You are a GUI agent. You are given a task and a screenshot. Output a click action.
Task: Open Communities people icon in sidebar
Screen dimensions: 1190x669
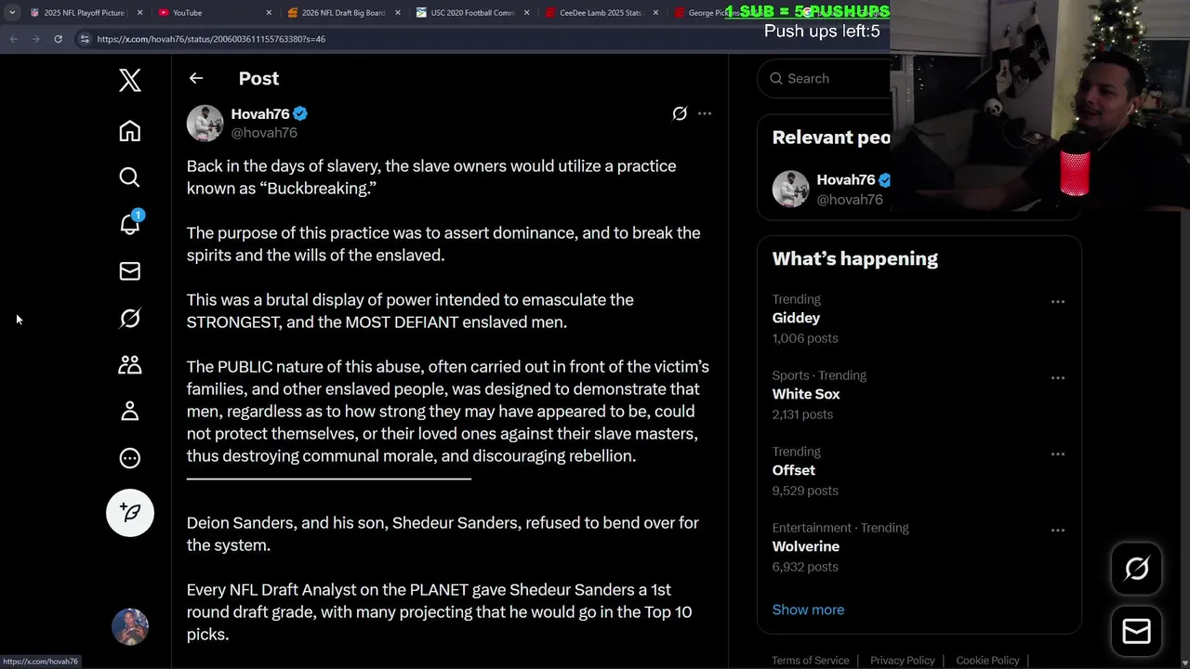[130, 365]
